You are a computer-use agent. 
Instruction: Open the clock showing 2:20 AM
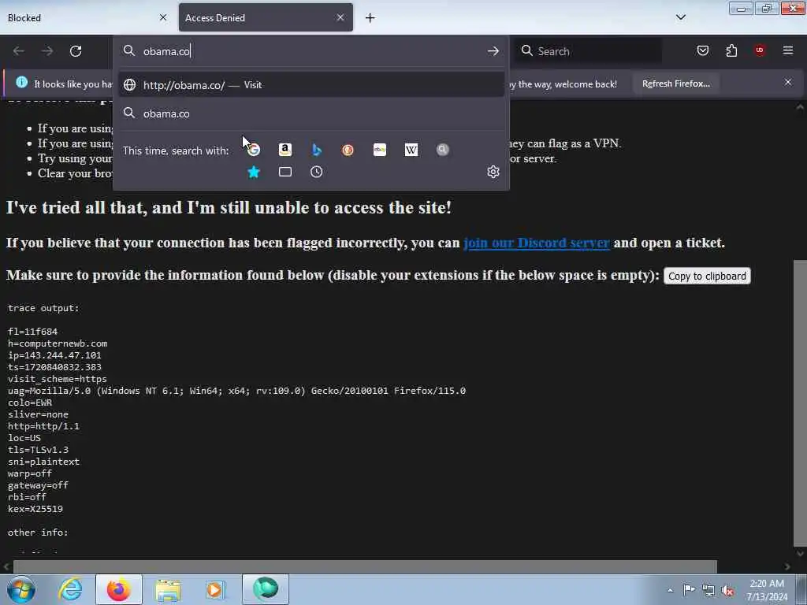[x=767, y=590]
